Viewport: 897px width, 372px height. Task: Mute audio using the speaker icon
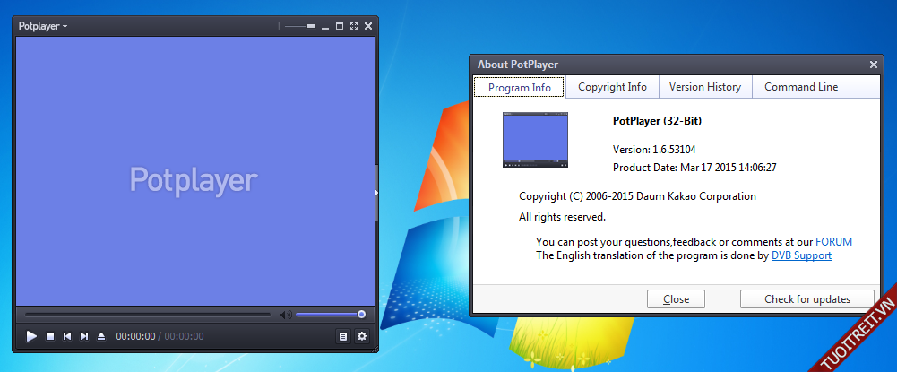coord(285,315)
